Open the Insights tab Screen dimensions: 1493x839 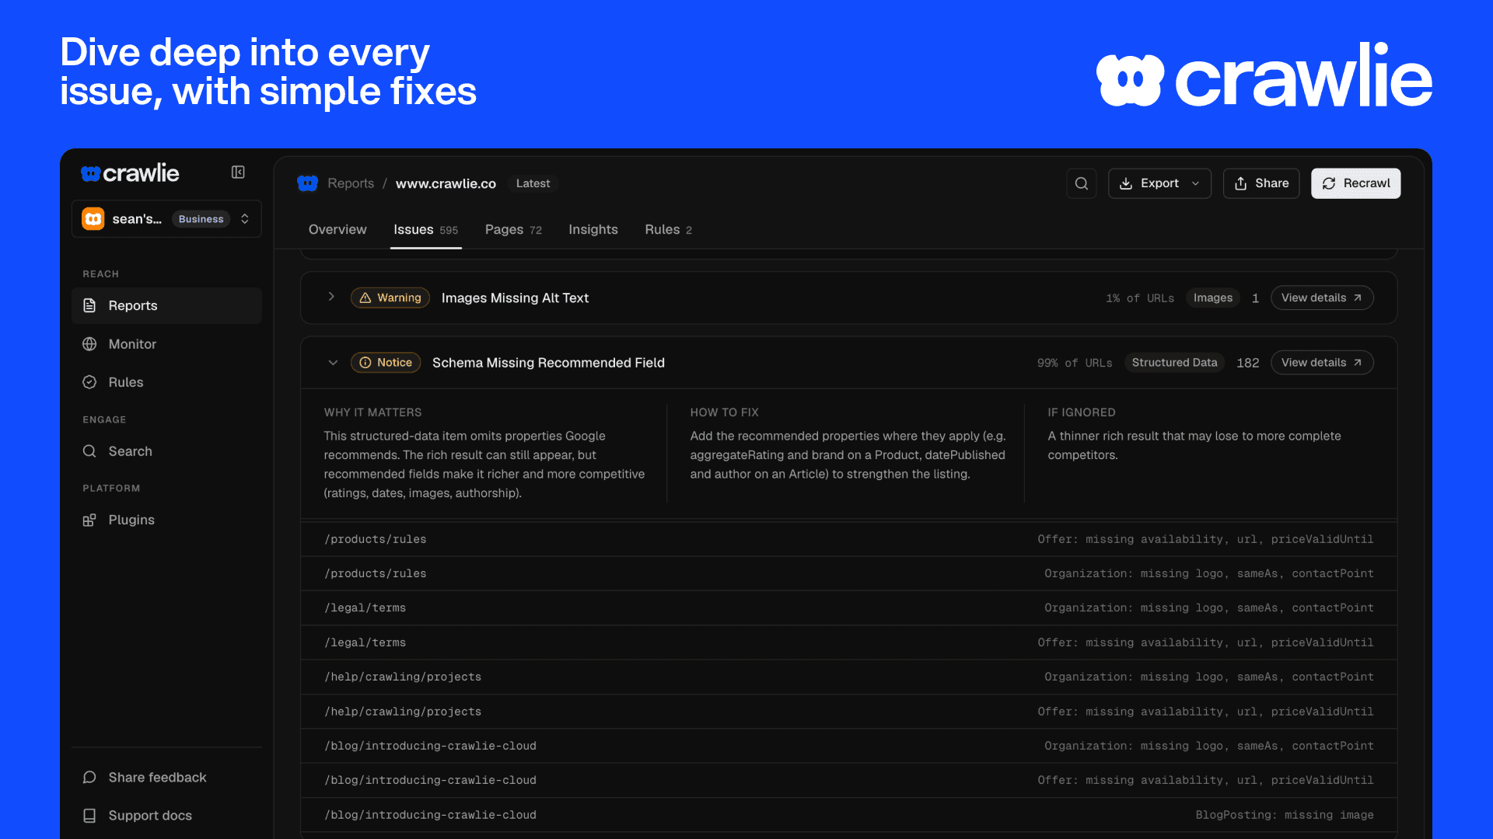593,230
